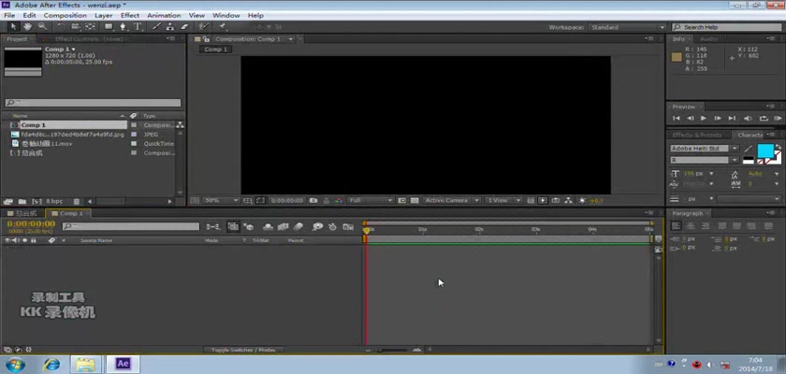The width and height of the screenshot is (786, 374).
Task: Select the Pen tool
Action: point(123,26)
